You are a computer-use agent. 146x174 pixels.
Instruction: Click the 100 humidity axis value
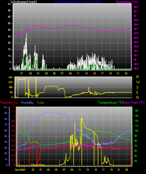tap(5, 108)
